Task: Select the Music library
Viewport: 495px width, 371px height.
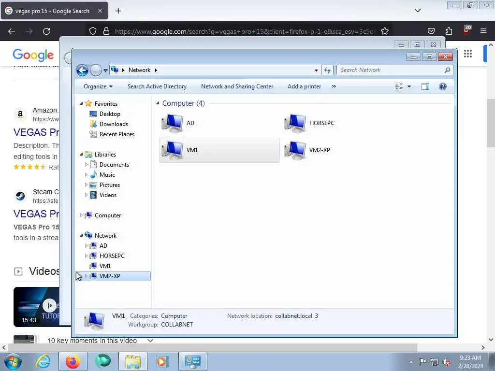Action: click(107, 175)
